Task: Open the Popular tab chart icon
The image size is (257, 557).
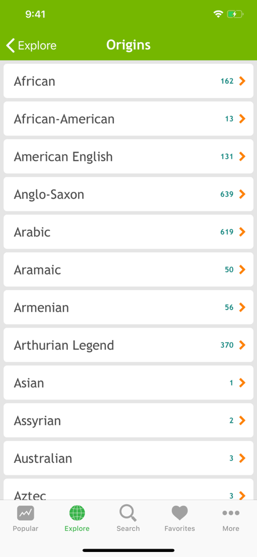Action: pyautogui.click(x=26, y=513)
